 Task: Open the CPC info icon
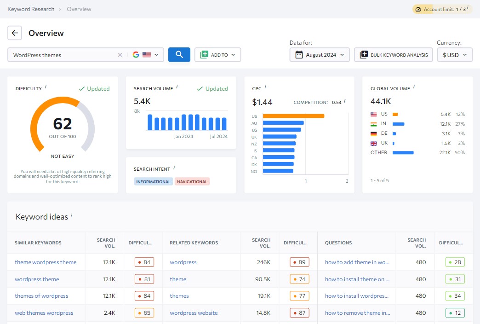pyautogui.click(x=265, y=87)
